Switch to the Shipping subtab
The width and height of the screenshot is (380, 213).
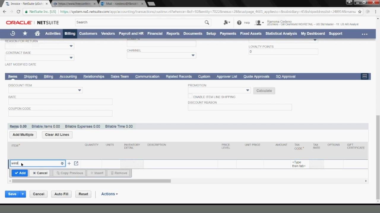pyautogui.click(x=31, y=76)
